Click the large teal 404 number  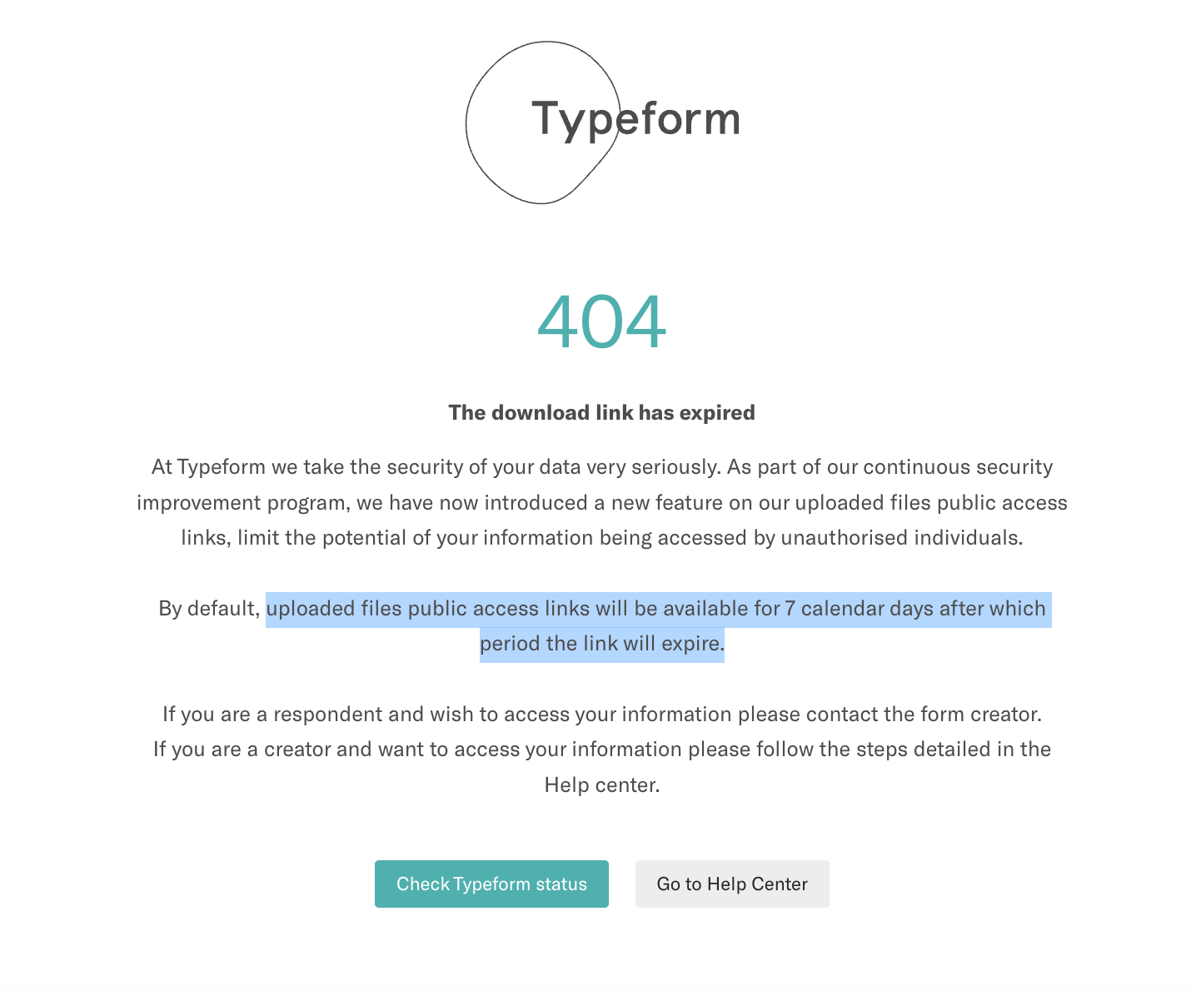tap(601, 322)
